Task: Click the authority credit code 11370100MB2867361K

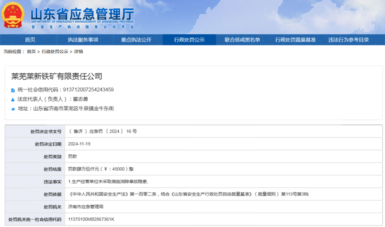Action: [x=91, y=219]
